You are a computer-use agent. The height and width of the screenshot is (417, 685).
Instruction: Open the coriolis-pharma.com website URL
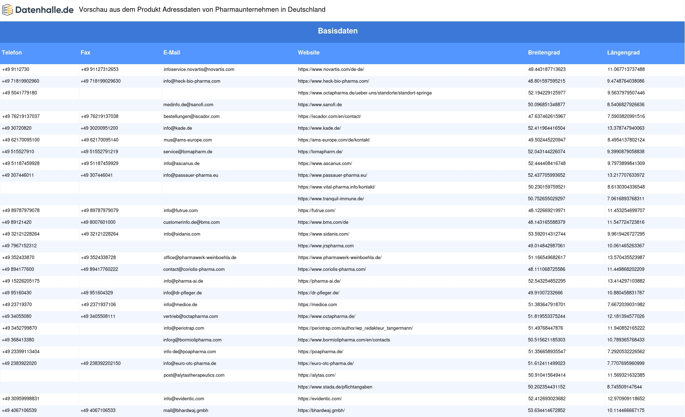point(332,269)
